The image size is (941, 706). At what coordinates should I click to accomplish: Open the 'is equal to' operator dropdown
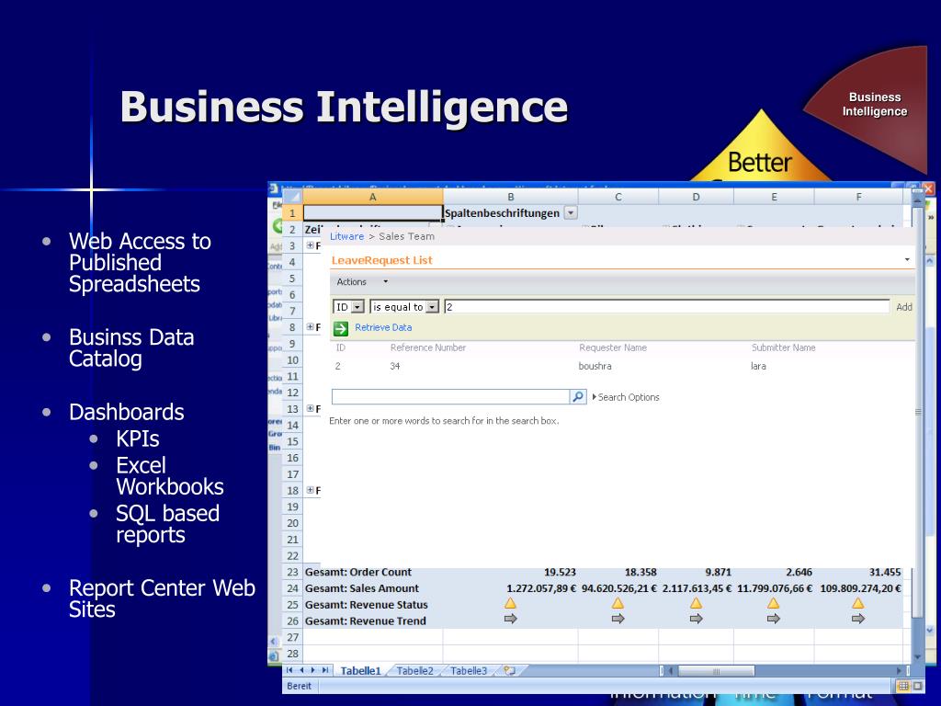coord(432,307)
